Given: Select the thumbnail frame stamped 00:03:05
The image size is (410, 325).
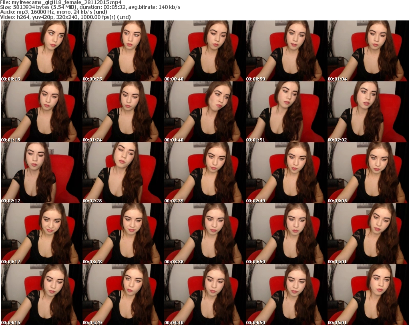Looking at the screenshot, I should 368,173.
